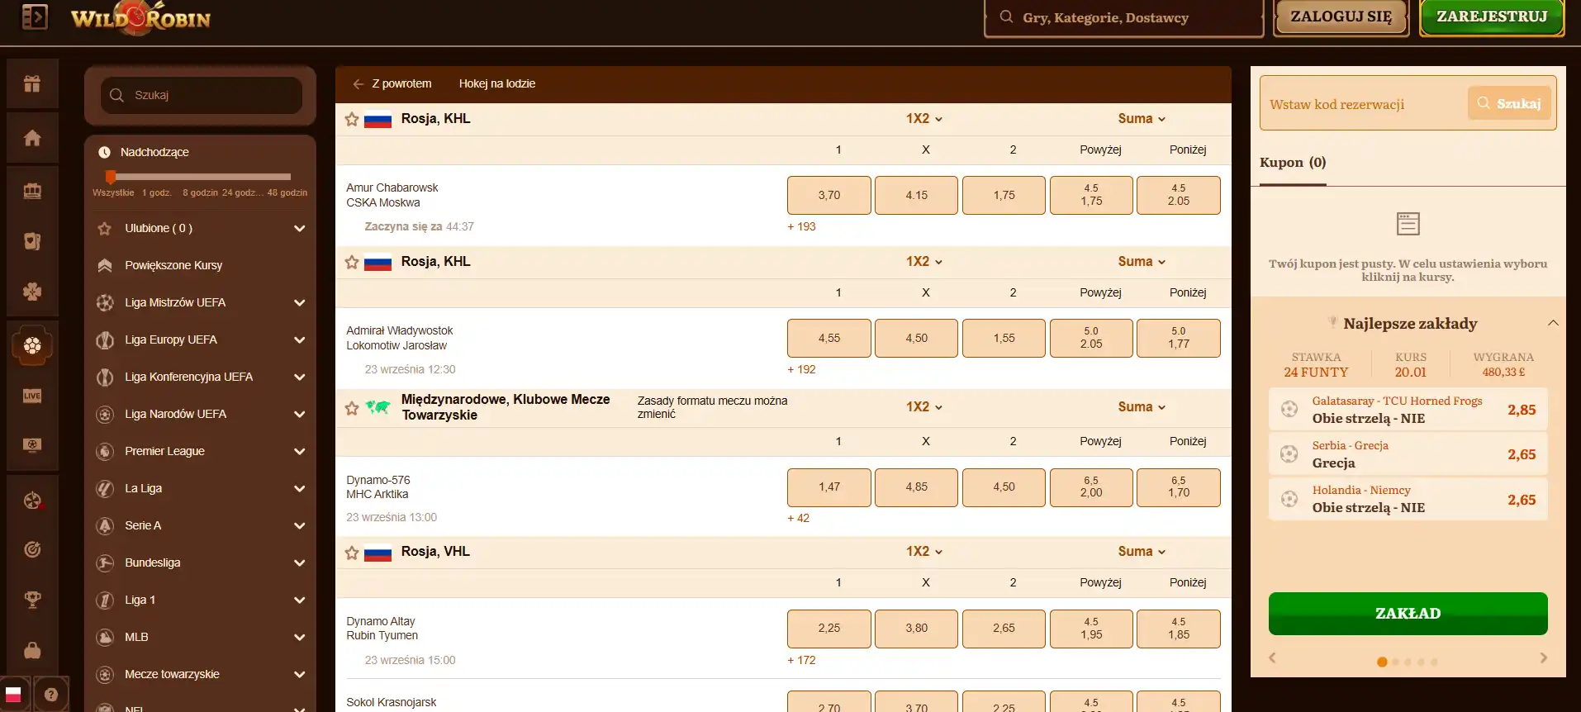Image resolution: width=1581 pixels, height=712 pixels.
Task: Favorite the first Rosja, KHL league star
Action: (352, 119)
